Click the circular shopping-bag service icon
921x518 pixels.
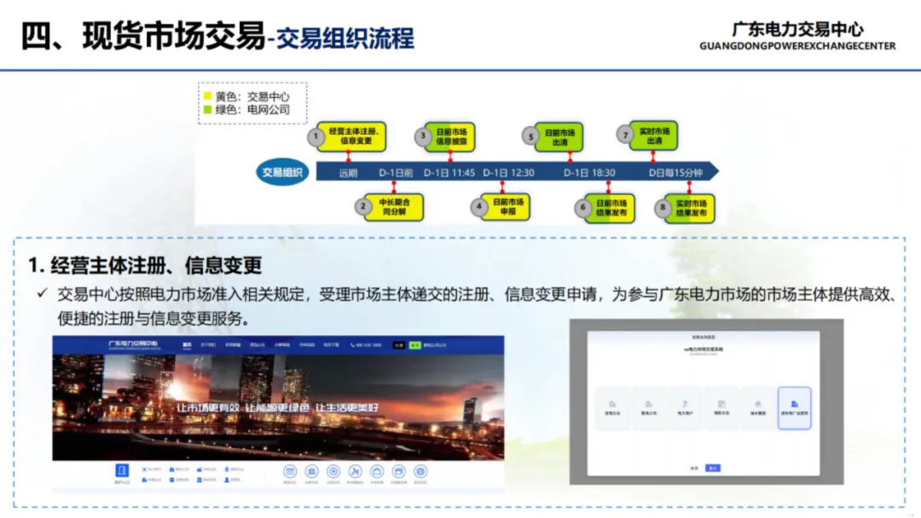[377, 471]
